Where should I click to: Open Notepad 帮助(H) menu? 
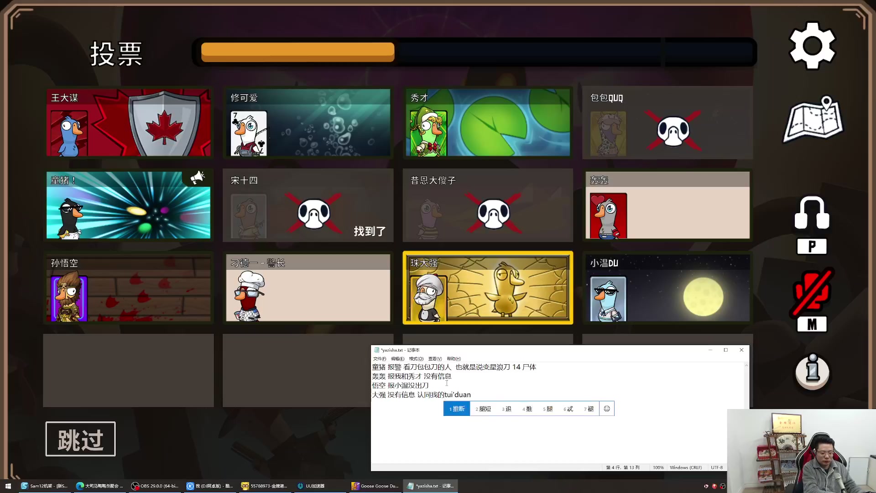coord(454,359)
